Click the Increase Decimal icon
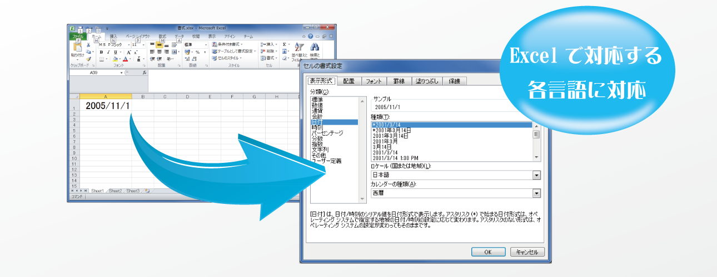Image resolution: width=717 pixels, height=277 pixels. 188,59
